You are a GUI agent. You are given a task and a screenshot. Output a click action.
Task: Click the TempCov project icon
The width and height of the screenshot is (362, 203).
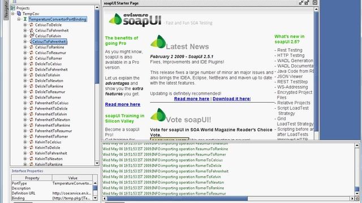pos(19,14)
